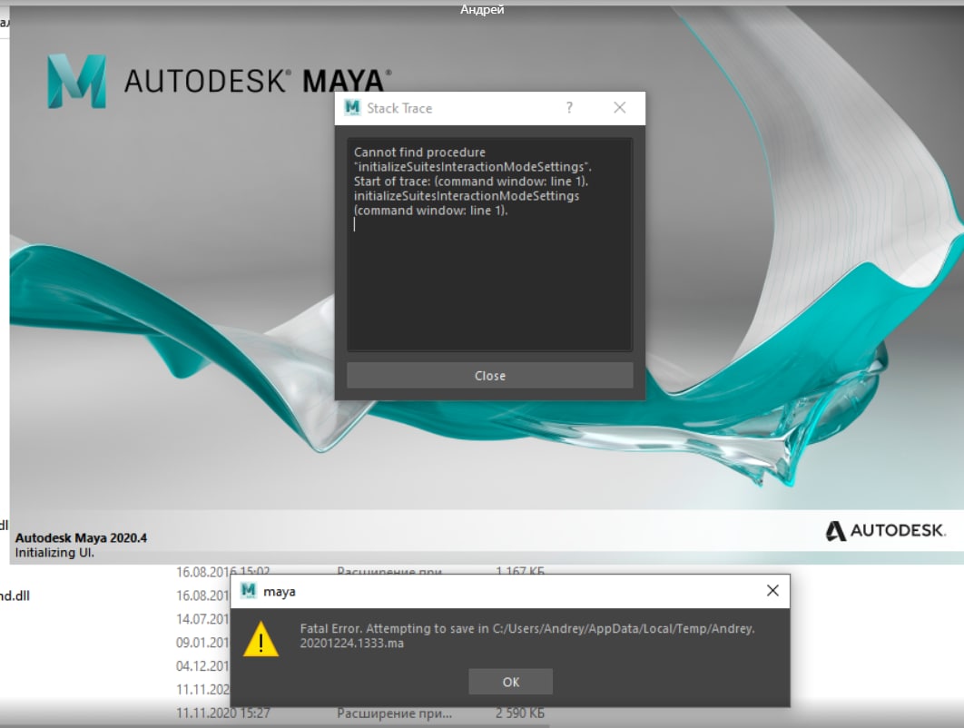Image resolution: width=964 pixels, height=728 pixels.
Task: Click the '1 167 КБ' size in the file list
Action: pyautogui.click(x=520, y=572)
